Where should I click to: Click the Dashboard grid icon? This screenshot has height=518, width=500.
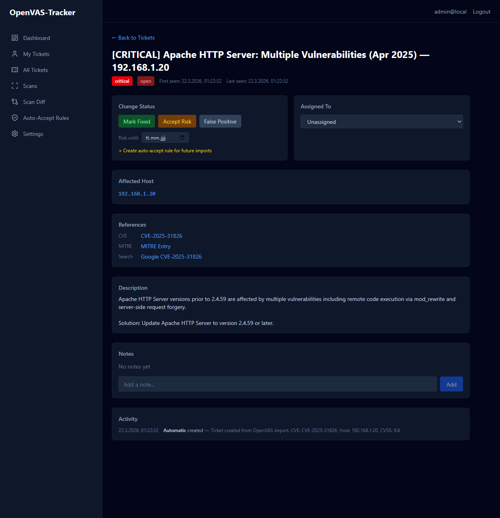(15, 38)
